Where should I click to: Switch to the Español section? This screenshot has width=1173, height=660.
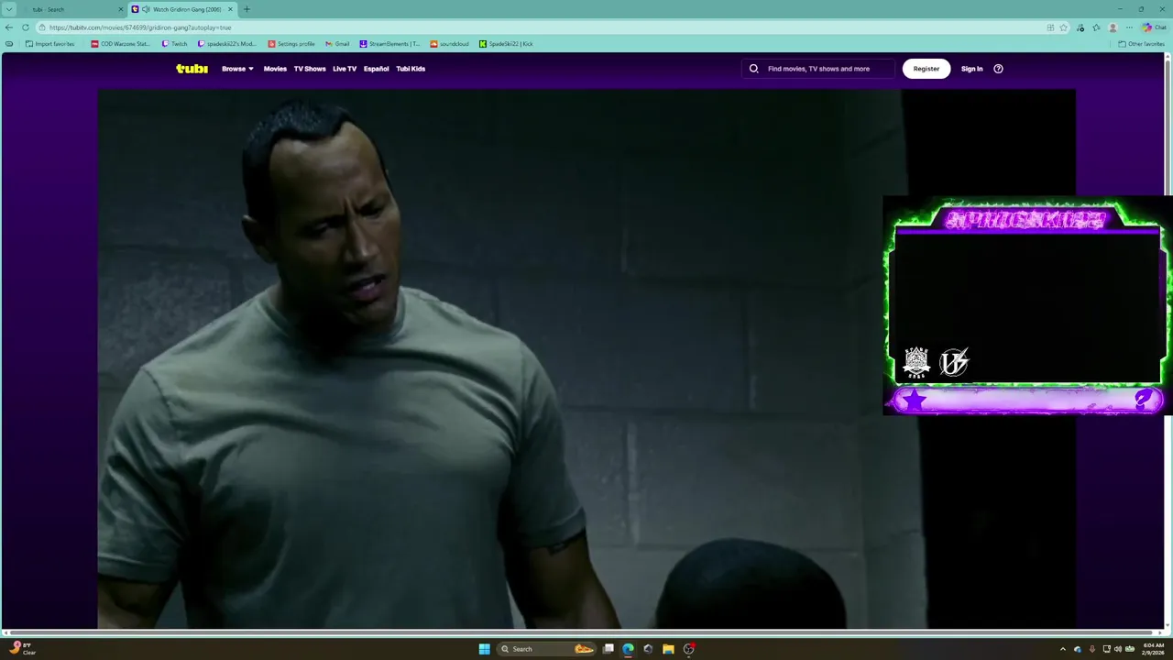[376, 69]
